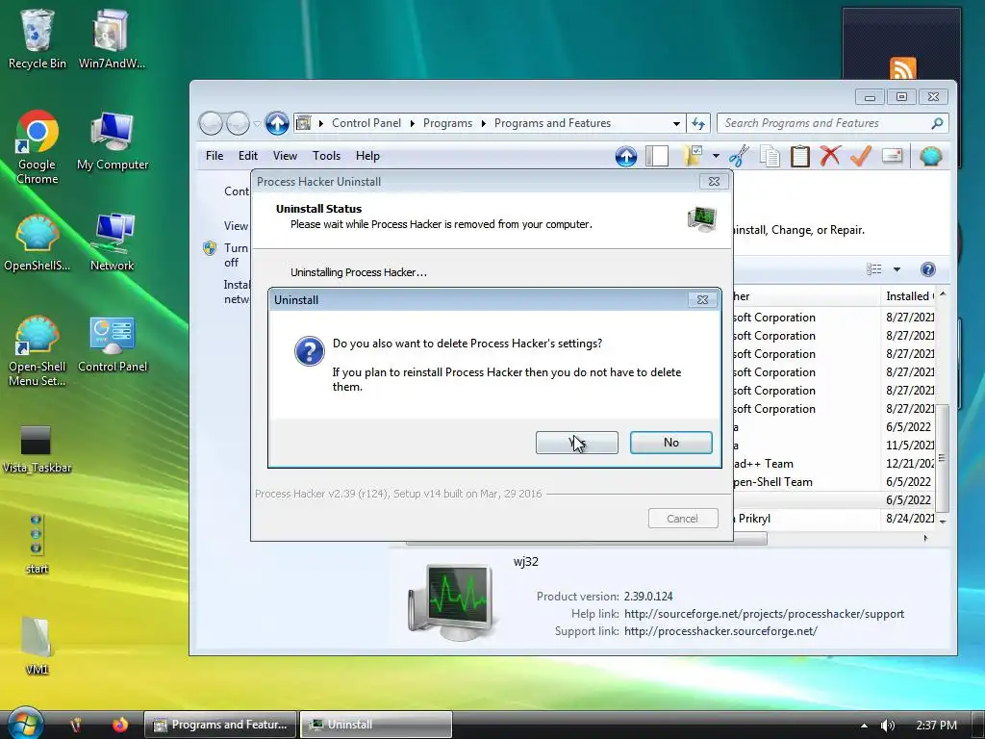Viewport: 985px width, 739px height.
Task: Switch to the Uninstall taskbar button
Action: click(x=376, y=725)
